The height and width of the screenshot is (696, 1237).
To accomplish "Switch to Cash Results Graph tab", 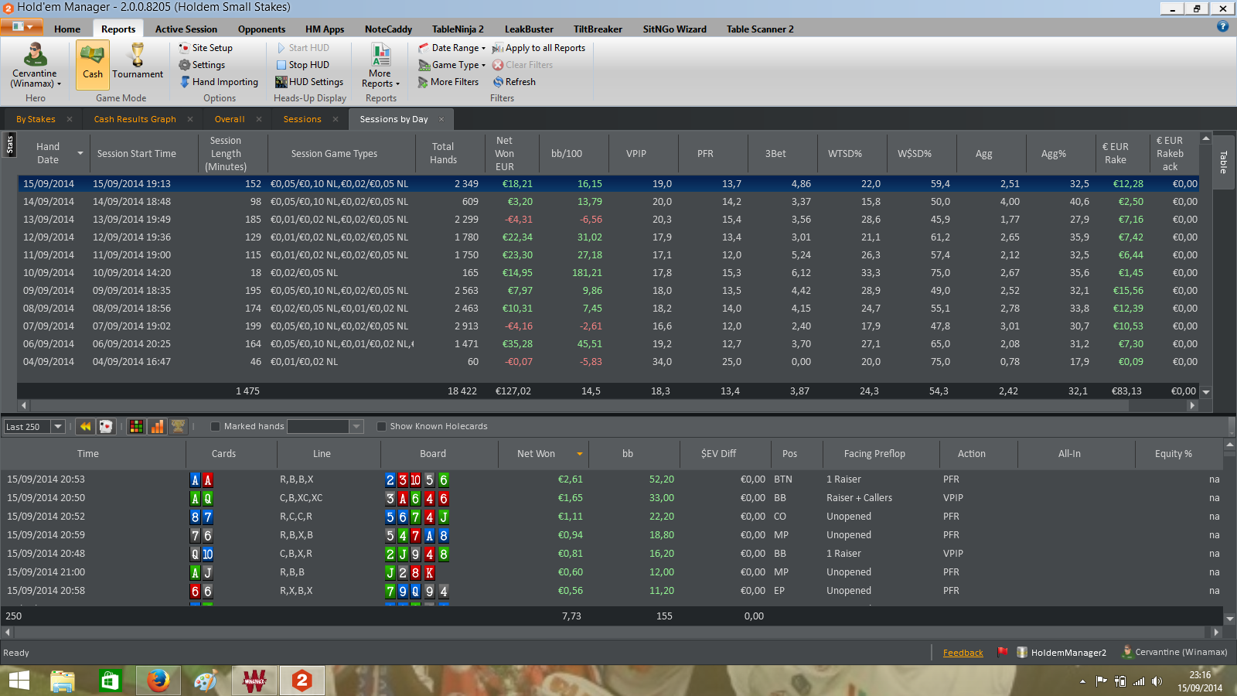I will coord(135,119).
